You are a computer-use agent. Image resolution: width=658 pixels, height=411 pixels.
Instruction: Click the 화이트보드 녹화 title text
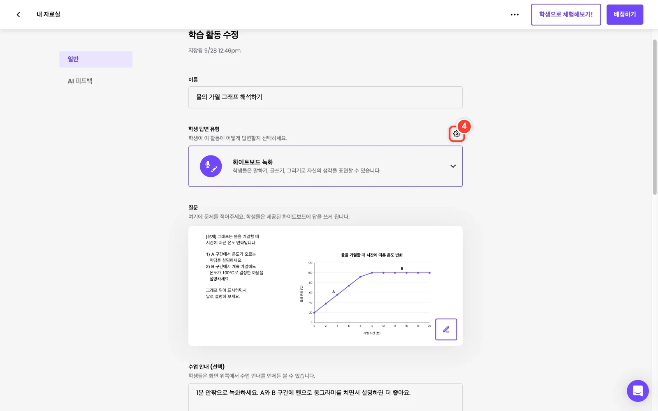(x=253, y=162)
